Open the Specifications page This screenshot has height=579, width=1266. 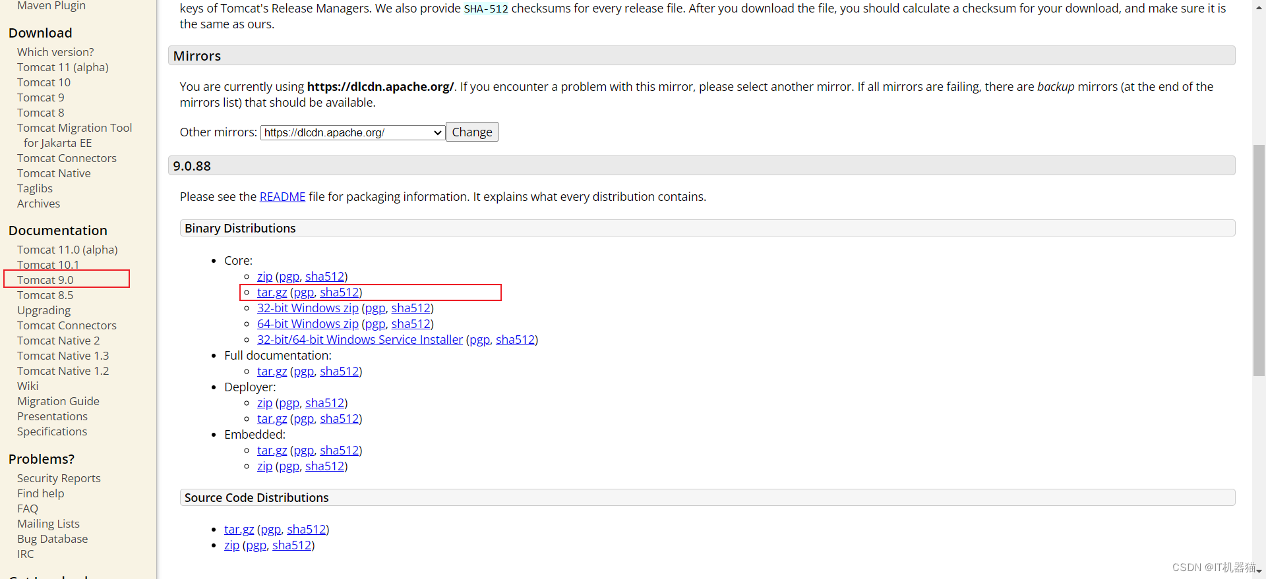point(52,431)
